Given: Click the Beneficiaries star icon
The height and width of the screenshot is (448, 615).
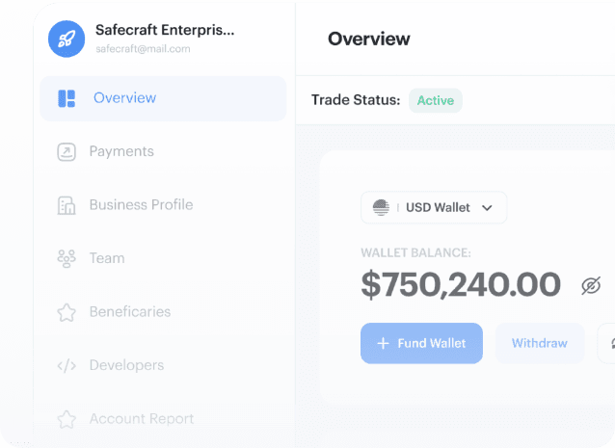Looking at the screenshot, I should [67, 312].
